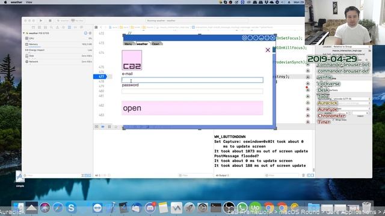This screenshot has width=385, height=216.
Task: Show the Report navigator
Action: 82,27
